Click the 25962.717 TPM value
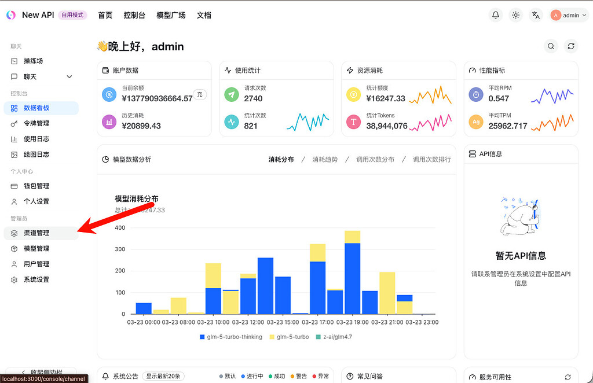The image size is (593, 383). [x=507, y=126]
